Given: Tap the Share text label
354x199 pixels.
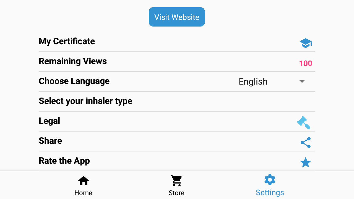Looking at the screenshot, I should point(50,141).
